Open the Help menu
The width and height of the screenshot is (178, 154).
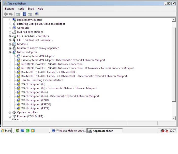[40, 9]
